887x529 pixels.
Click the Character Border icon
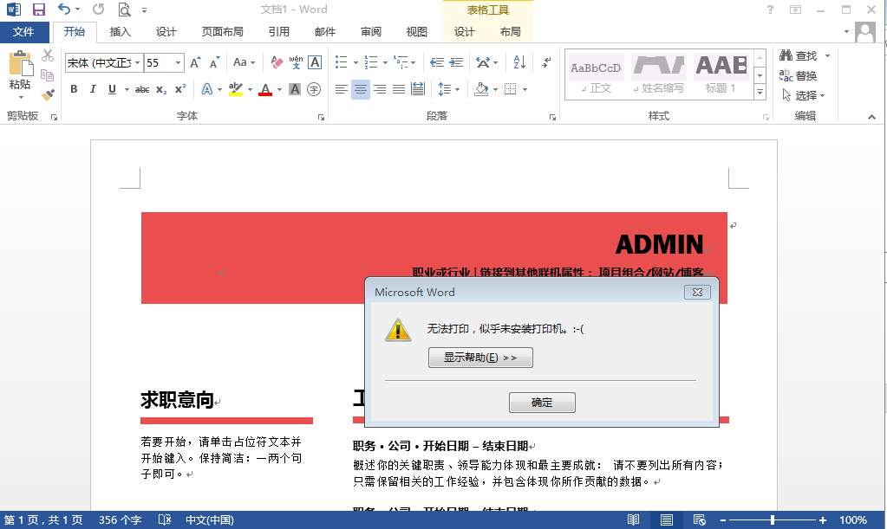pyautogui.click(x=315, y=62)
